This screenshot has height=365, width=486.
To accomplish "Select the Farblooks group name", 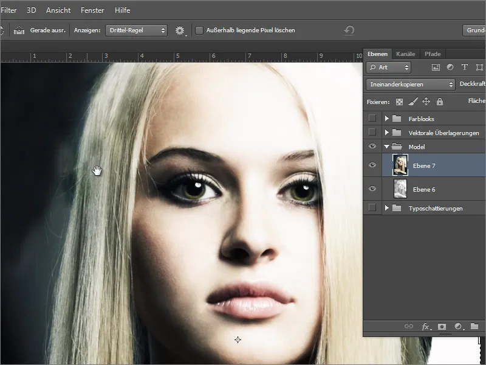I will pos(421,119).
